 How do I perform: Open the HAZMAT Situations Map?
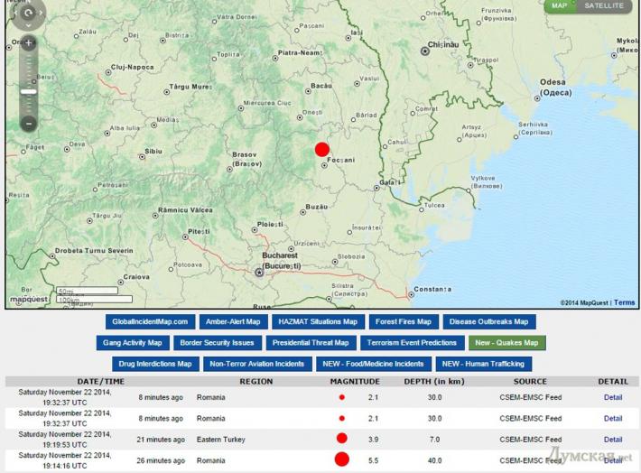(x=318, y=321)
